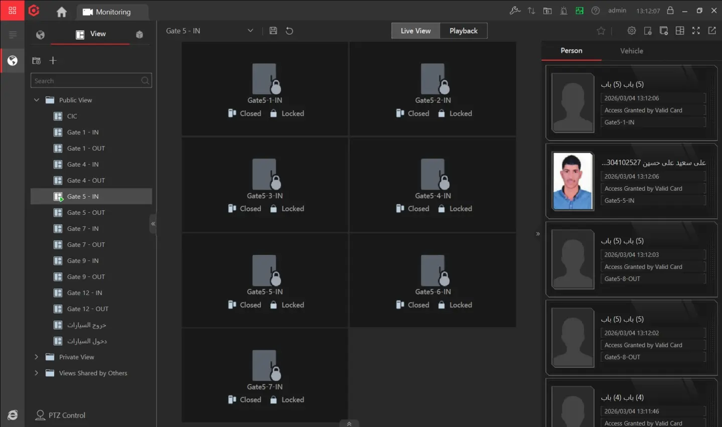This screenshot has height=427, width=722.
Task: Open the cube resource tab
Action: tap(139, 35)
